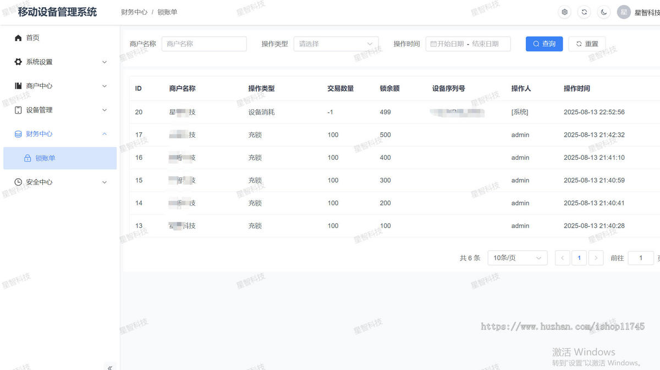The height and width of the screenshot is (370, 660).
Task: Click the 设备序列号 column header
Action: tap(449, 88)
